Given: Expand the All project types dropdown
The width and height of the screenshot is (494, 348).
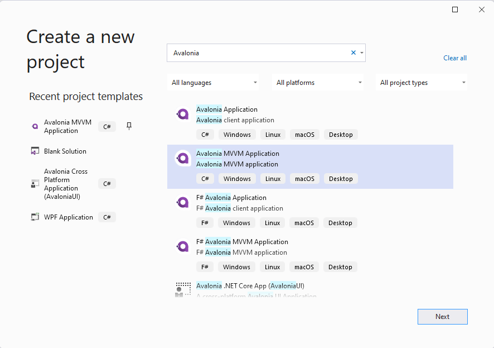Looking at the screenshot, I should (x=421, y=82).
